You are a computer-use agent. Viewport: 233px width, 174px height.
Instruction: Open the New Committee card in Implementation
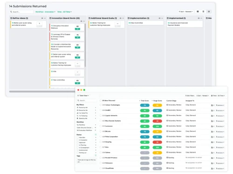[145, 23]
